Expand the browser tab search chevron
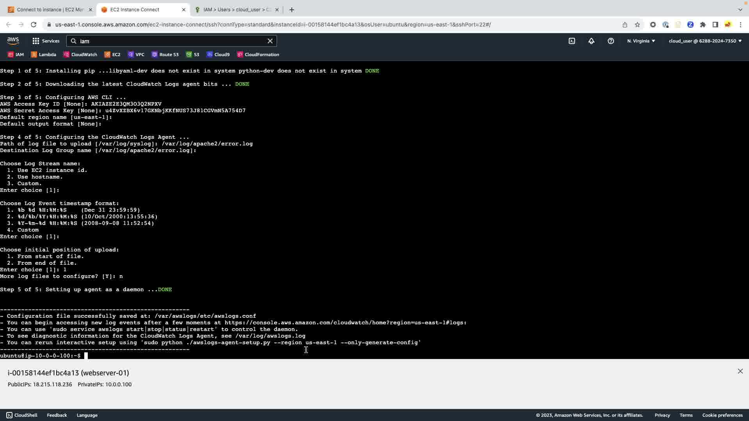Viewport: 749px width, 421px height. tap(740, 10)
